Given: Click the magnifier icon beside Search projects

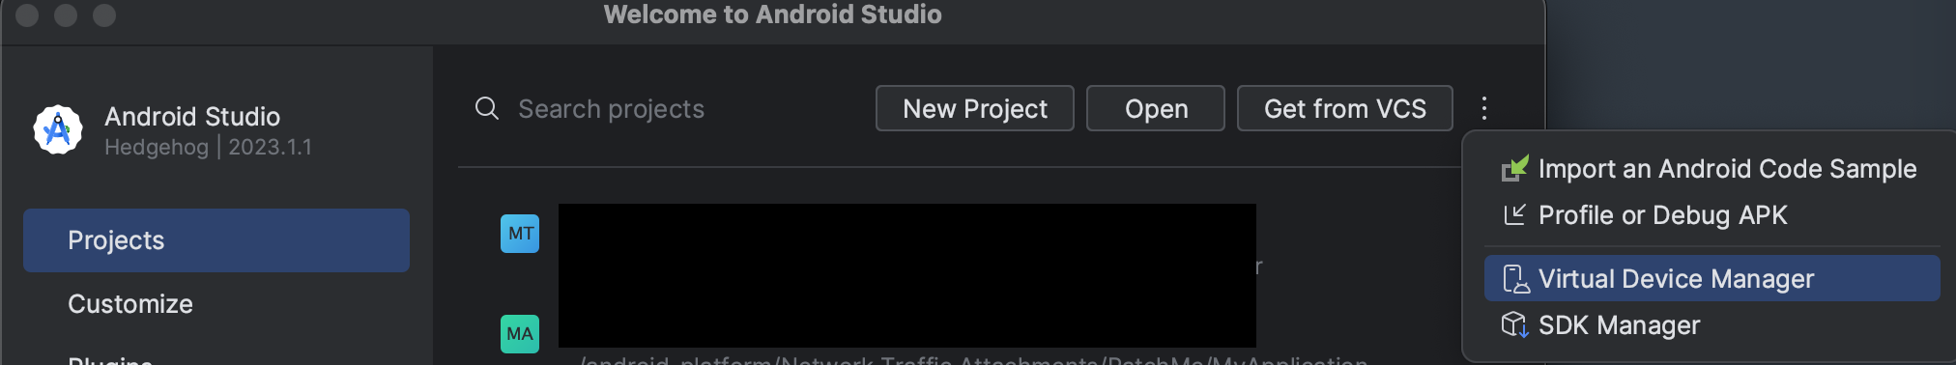Looking at the screenshot, I should [x=487, y=108].
